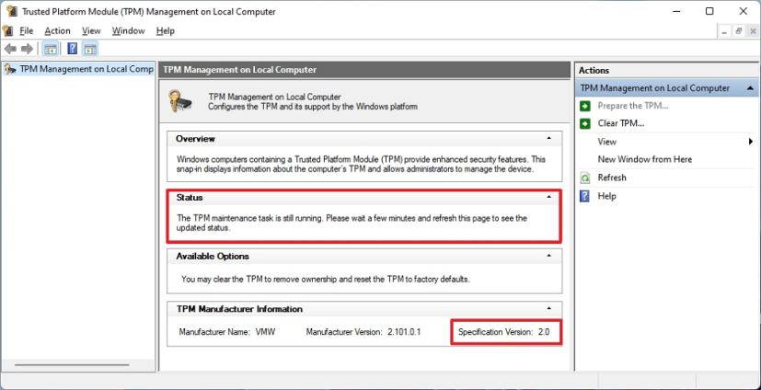Select the TPM Management tree node icon
The width and height of the screenshot is (761, 390).
tap(9, 69)
